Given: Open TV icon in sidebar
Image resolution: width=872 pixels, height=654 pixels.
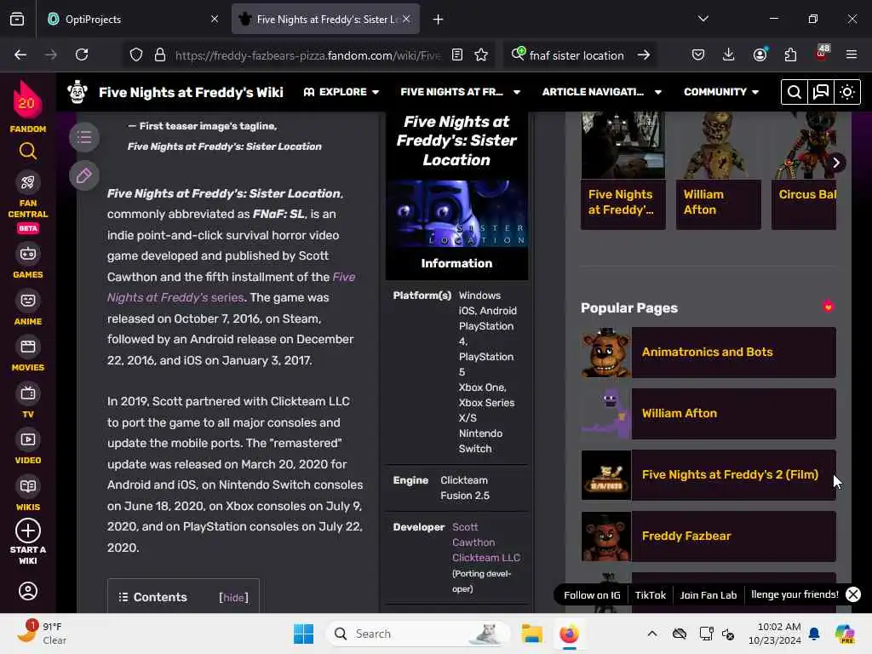Looking at the screenshot, I should pos(28,393).
